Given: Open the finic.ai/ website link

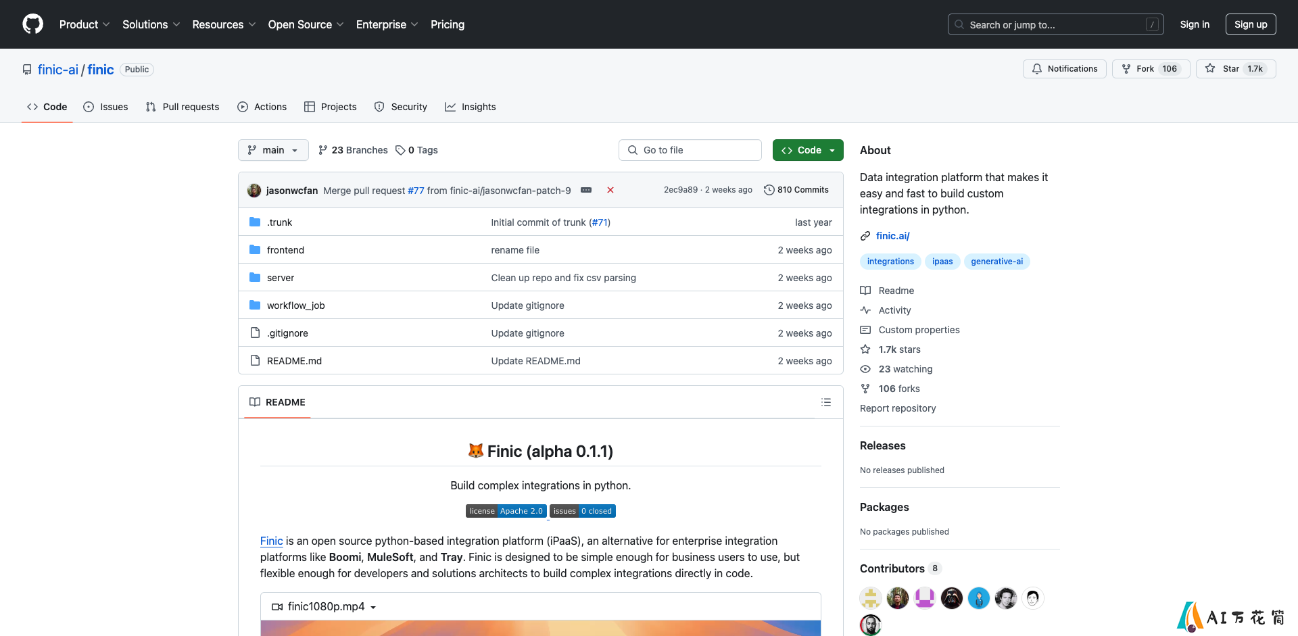Looking at the screenshot, I should coord(893,236).
